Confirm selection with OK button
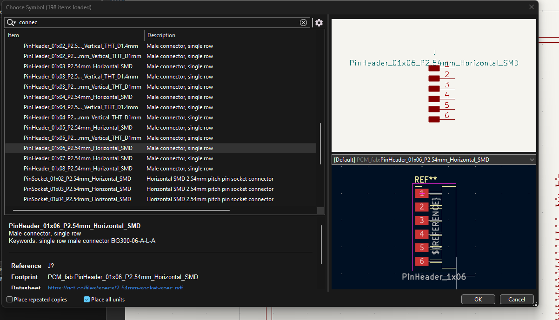Image resolution: width=559 pixels, height=320 pixels. click(478, 300)
